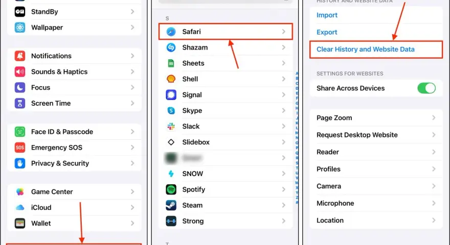This screenshot has height=245, width=450.
Task: Tap the Skype app icon
Action: click(171, 111)
